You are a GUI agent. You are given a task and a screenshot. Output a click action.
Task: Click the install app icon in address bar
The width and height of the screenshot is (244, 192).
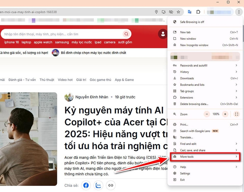point(163,12)
